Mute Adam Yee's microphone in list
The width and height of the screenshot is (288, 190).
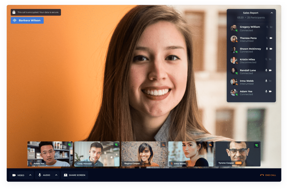tap(266, 91)
